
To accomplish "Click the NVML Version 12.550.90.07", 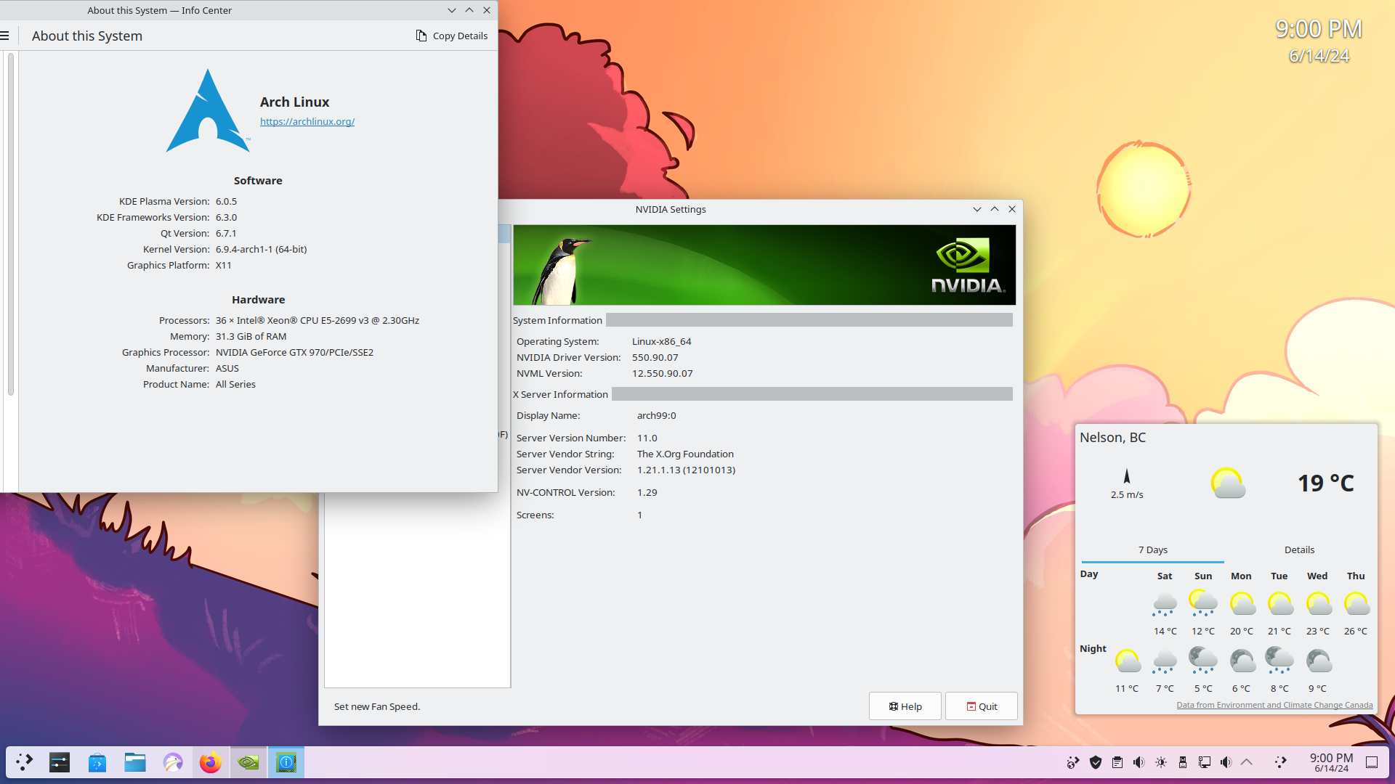I will coord(662,373).
